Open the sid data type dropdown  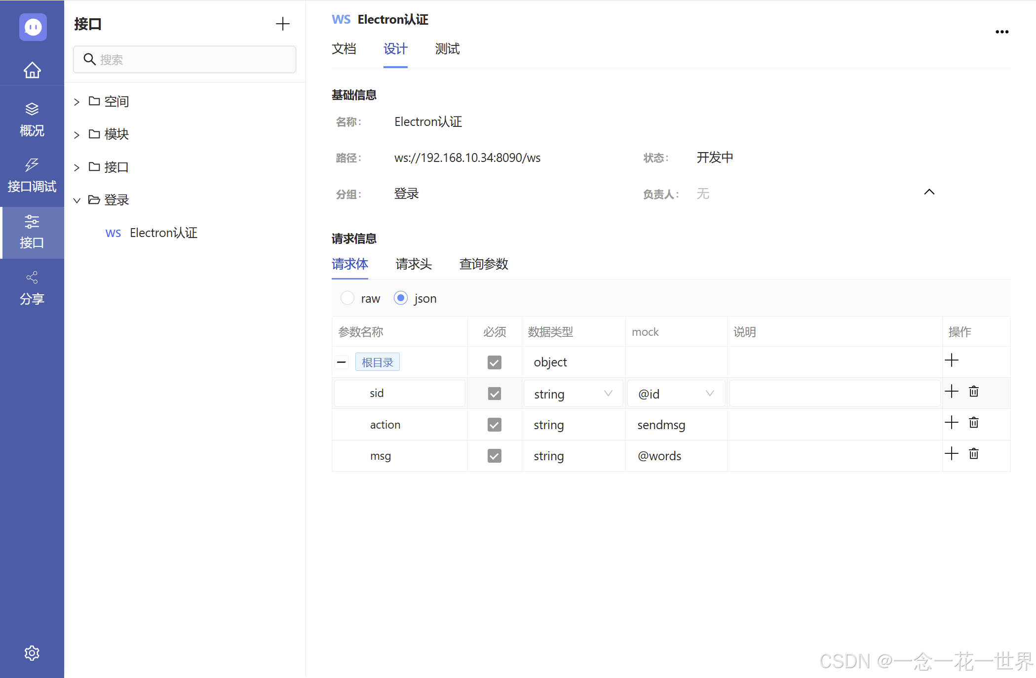pos(573,394)
